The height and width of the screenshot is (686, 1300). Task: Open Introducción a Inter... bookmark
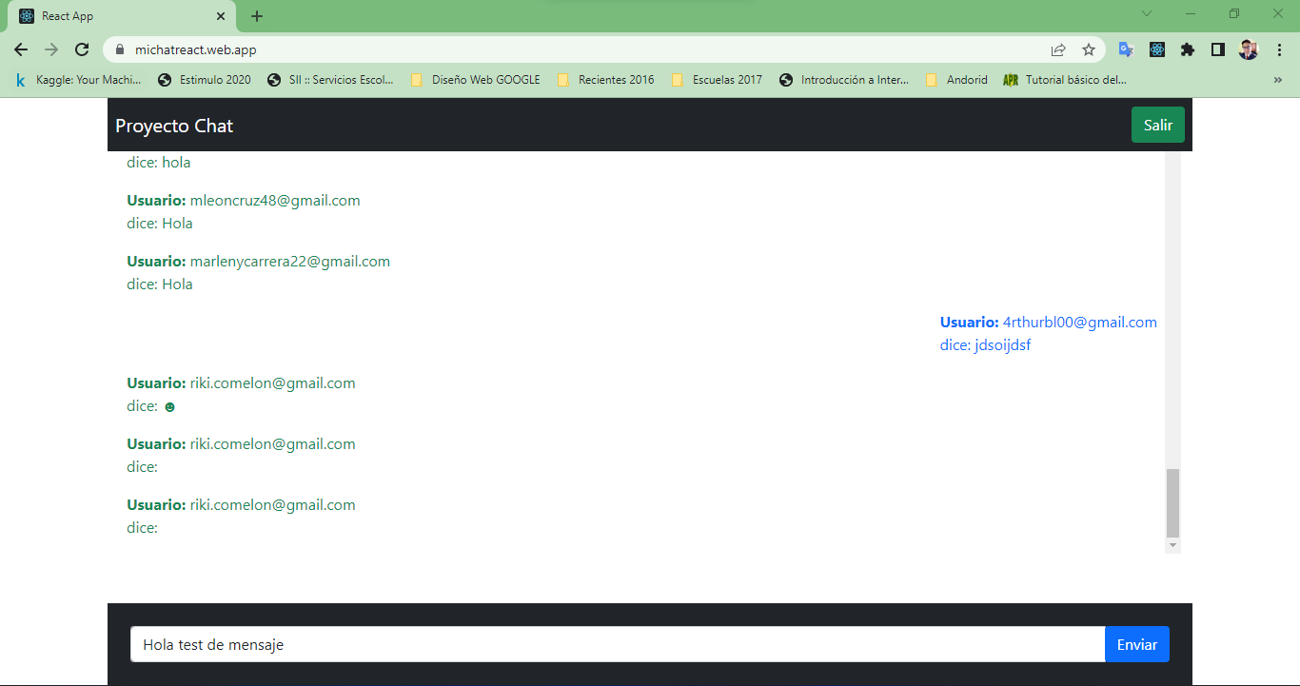(843, 80)
